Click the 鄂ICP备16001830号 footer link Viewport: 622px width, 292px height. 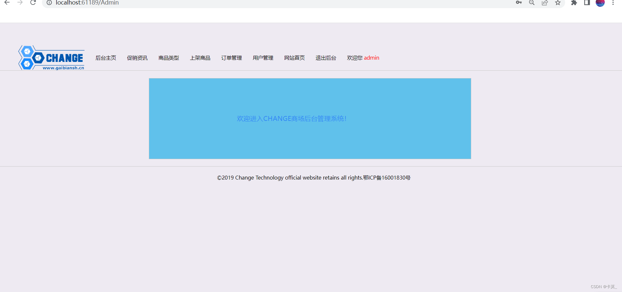tap(387, 178)
